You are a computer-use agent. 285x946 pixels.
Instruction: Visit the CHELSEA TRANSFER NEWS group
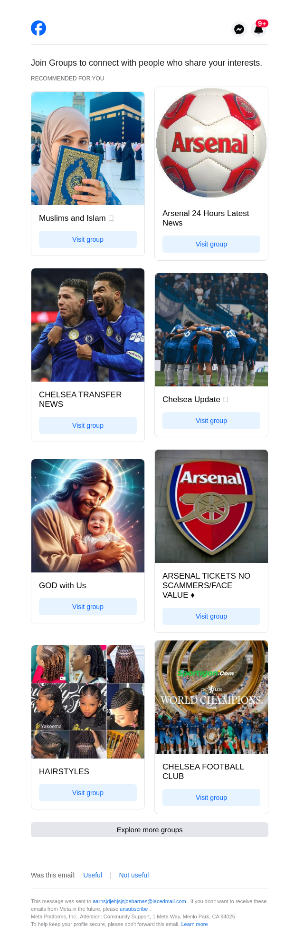click(x=88, y=425)
